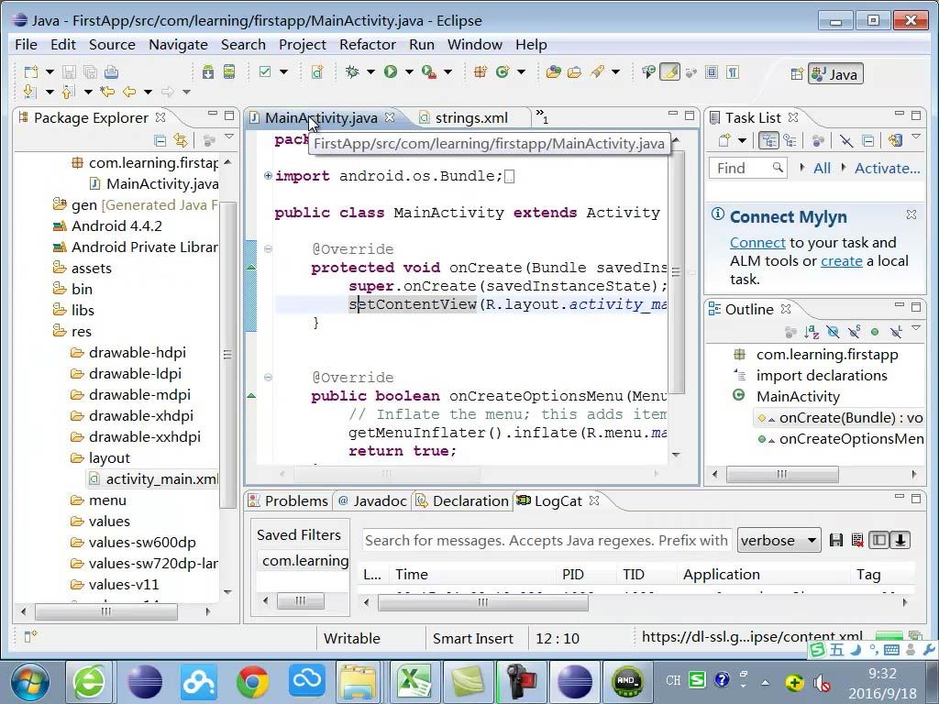Open the Run dropdown arrow

click(x=409, y=72)
